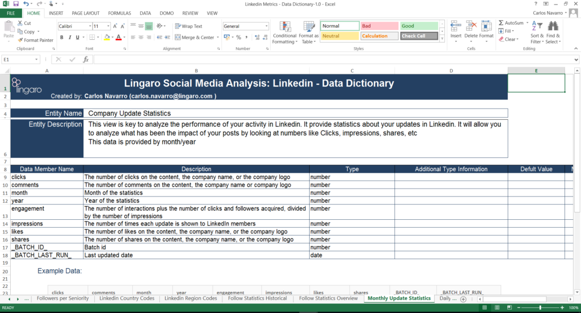581x313 pixels.
Task: Open the font size dropdown
Action: click(x=108, y=26)
